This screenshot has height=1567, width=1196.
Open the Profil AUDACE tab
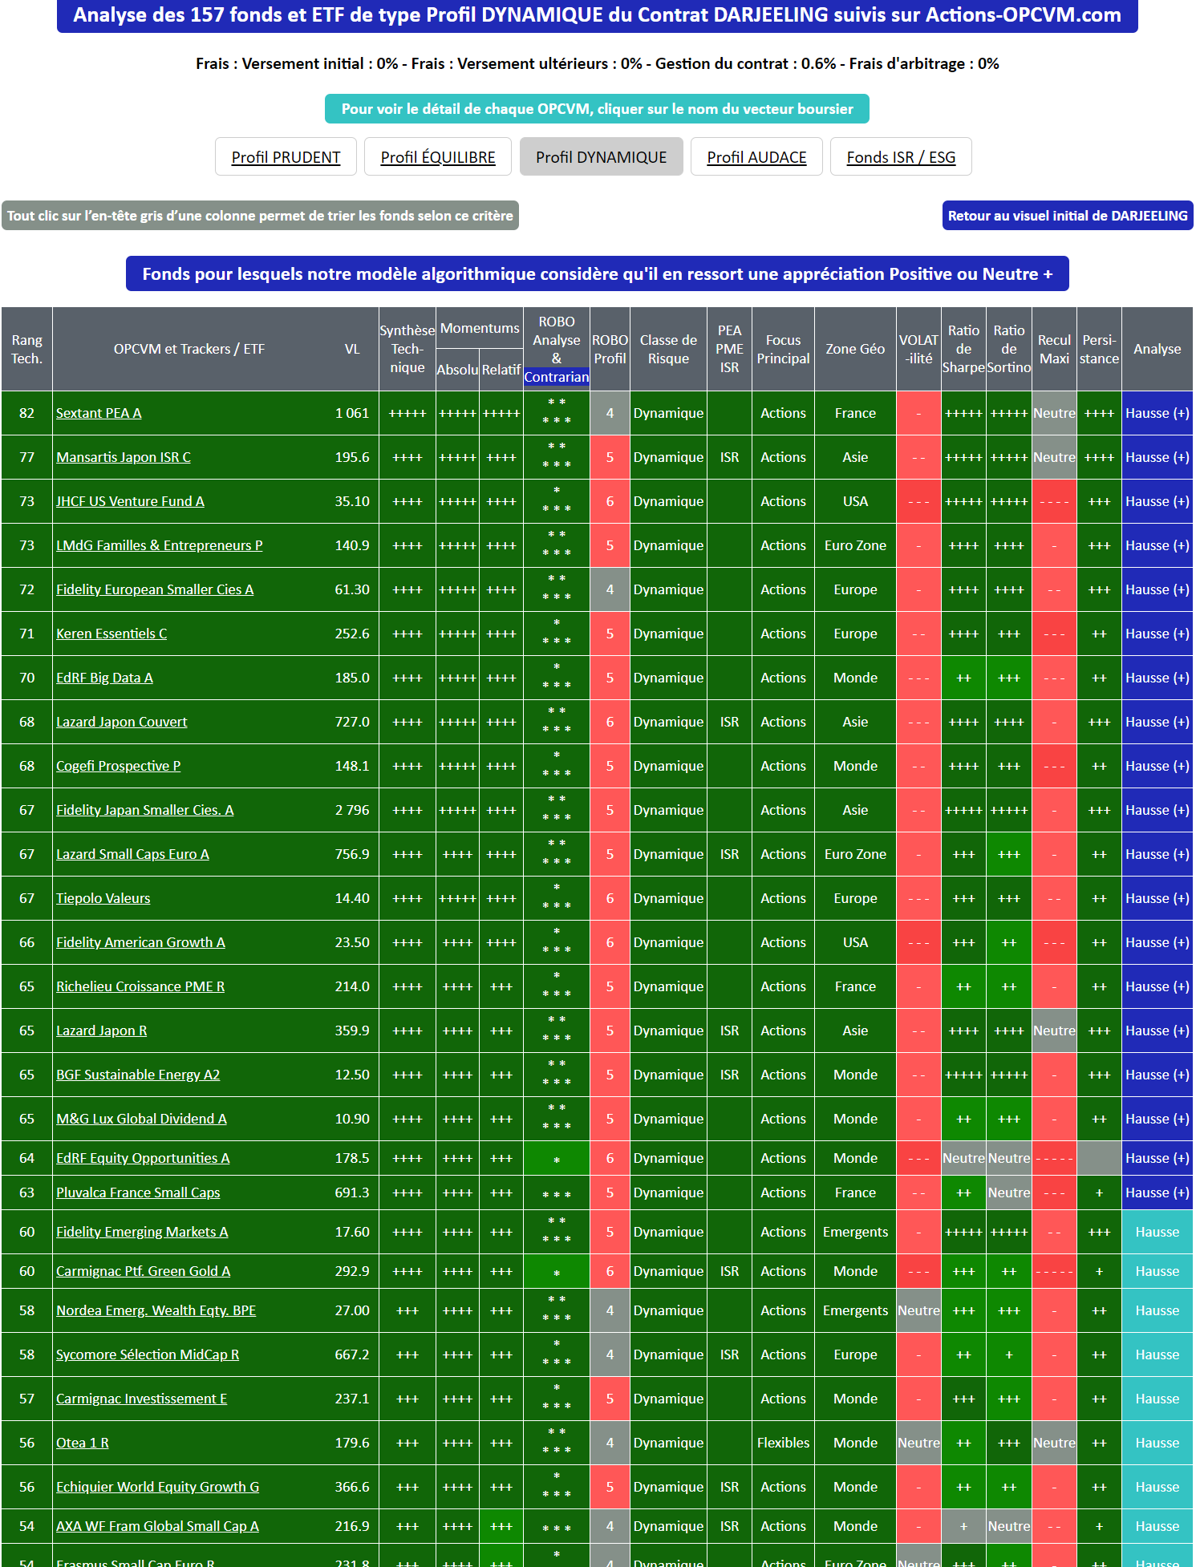pyautogui.click(x=756, y=157)
